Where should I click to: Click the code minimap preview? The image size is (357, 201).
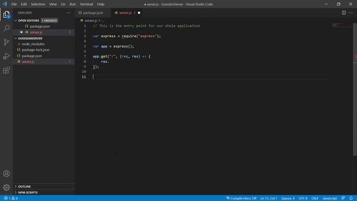point(342,25)
